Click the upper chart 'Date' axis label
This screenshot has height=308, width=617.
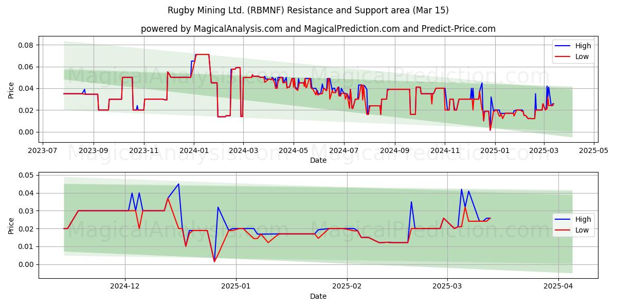318,161
